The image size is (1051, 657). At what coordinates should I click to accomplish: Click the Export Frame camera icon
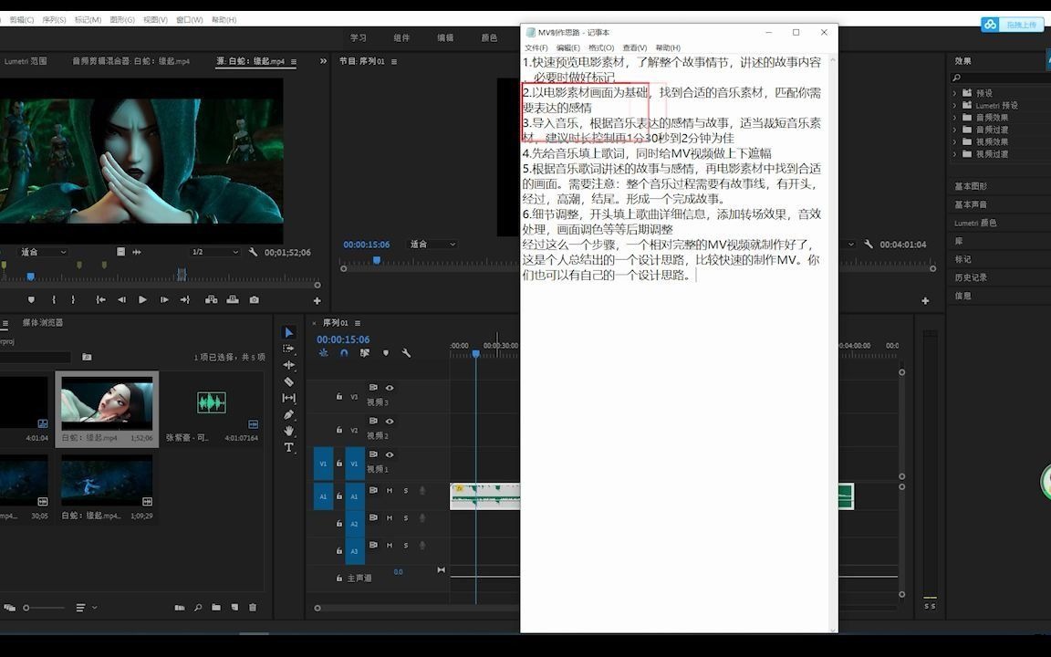[255, 299]
